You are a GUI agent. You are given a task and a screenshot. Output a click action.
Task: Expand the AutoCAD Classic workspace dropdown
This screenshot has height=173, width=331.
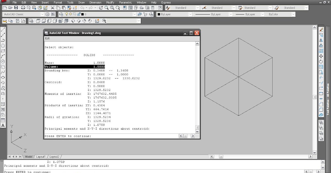click(x=42, y=14)
